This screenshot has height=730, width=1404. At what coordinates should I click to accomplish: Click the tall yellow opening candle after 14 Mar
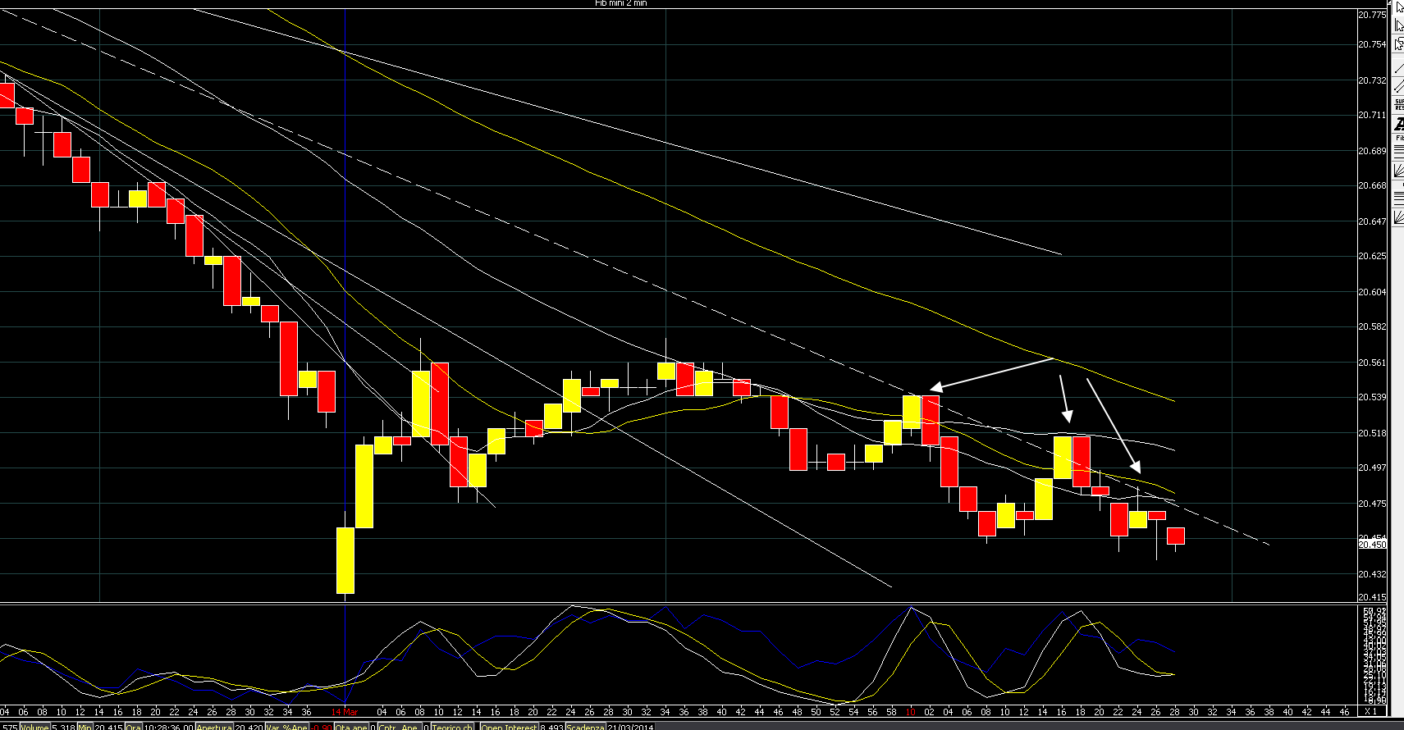tap(345, 560)
